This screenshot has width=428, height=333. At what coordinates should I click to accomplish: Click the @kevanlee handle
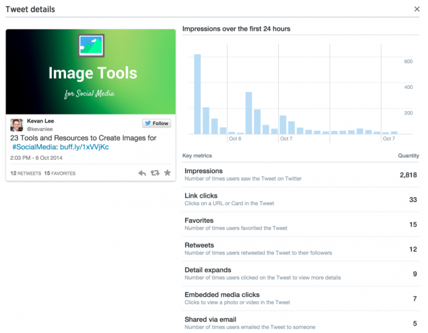pyautogui.click(x=40, y=129)
